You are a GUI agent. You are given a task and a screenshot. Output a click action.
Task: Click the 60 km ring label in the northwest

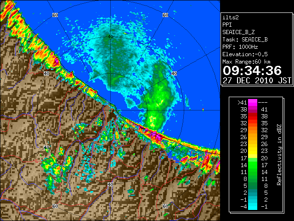55,15
